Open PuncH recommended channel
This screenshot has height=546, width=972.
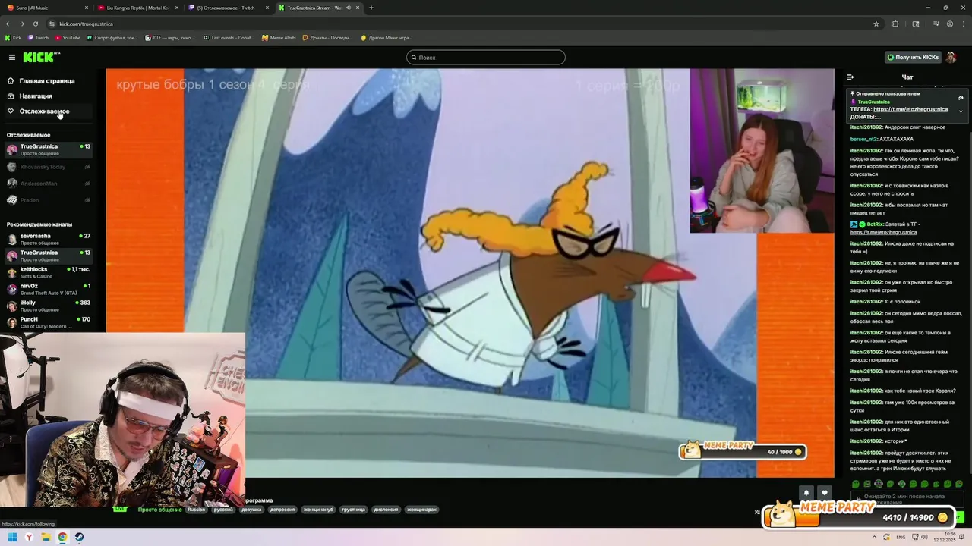click(x=49, y=322)
